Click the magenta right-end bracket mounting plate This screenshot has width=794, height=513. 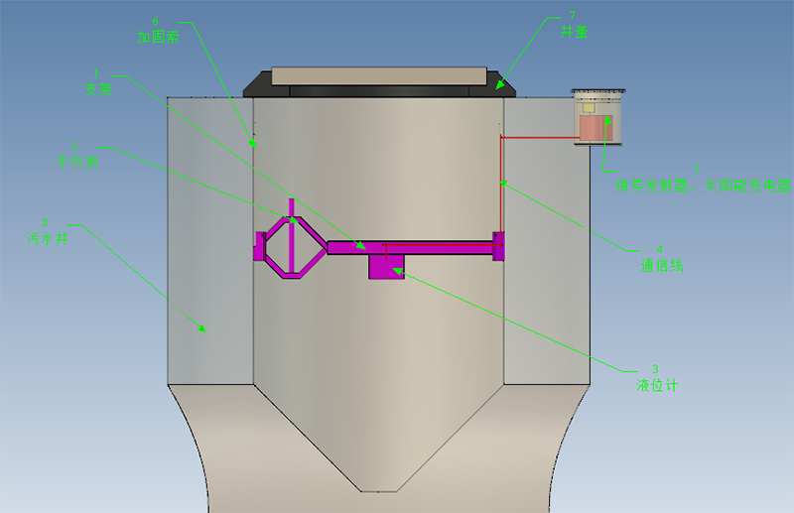[x=498, y=244]
